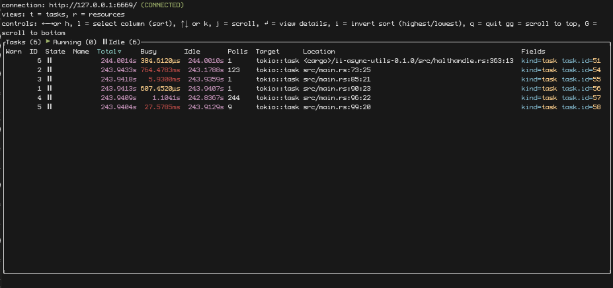This screenshot has height=288, width=613.
Task: Click the idle pause icon for task ID 4
Action: (49, 98)
